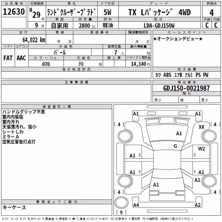Click the PS equipment entry
222x222 pixels.
point(198,75)
